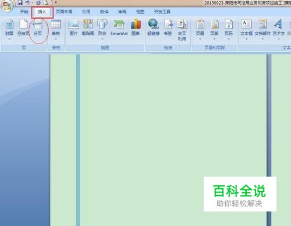
Task: Insert a cover page with 封面
Action: 9,27
